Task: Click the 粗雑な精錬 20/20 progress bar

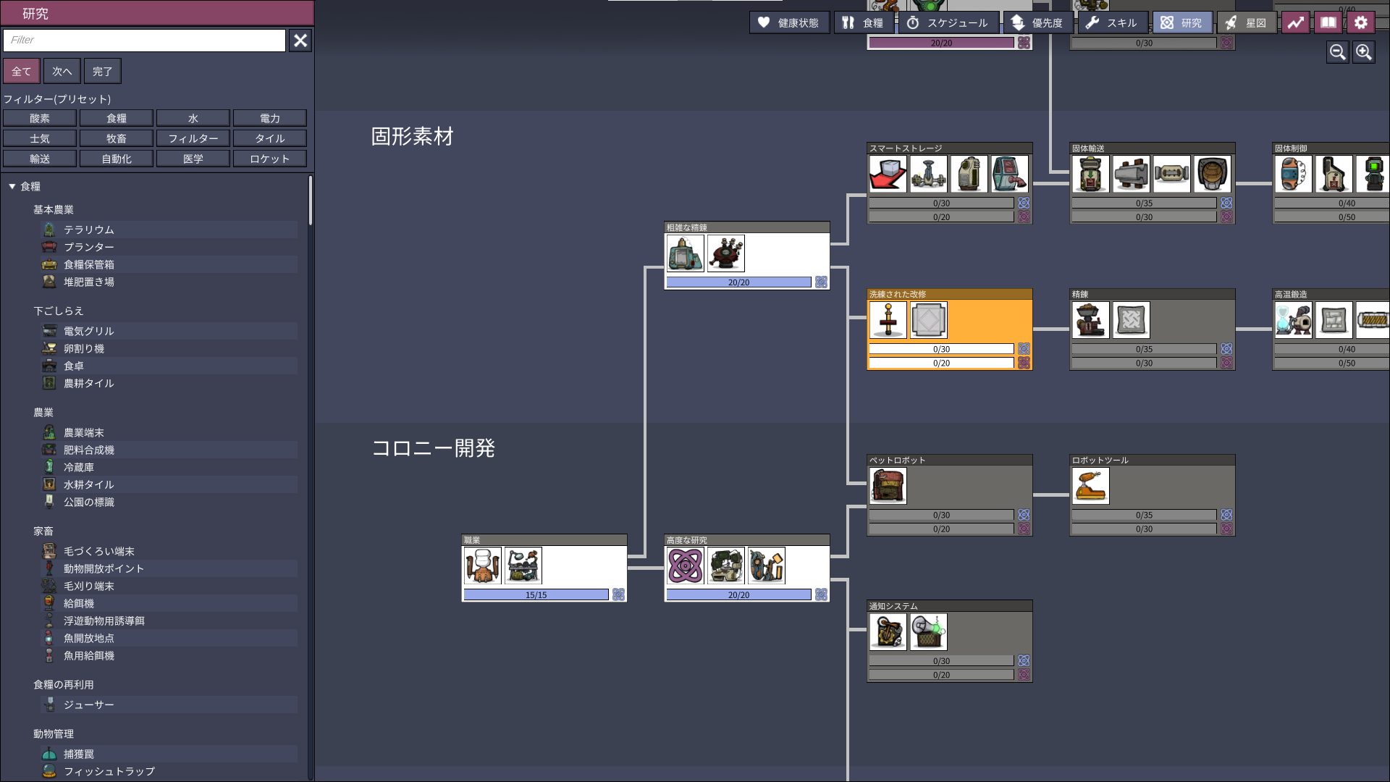Action: tap(738, 282)
